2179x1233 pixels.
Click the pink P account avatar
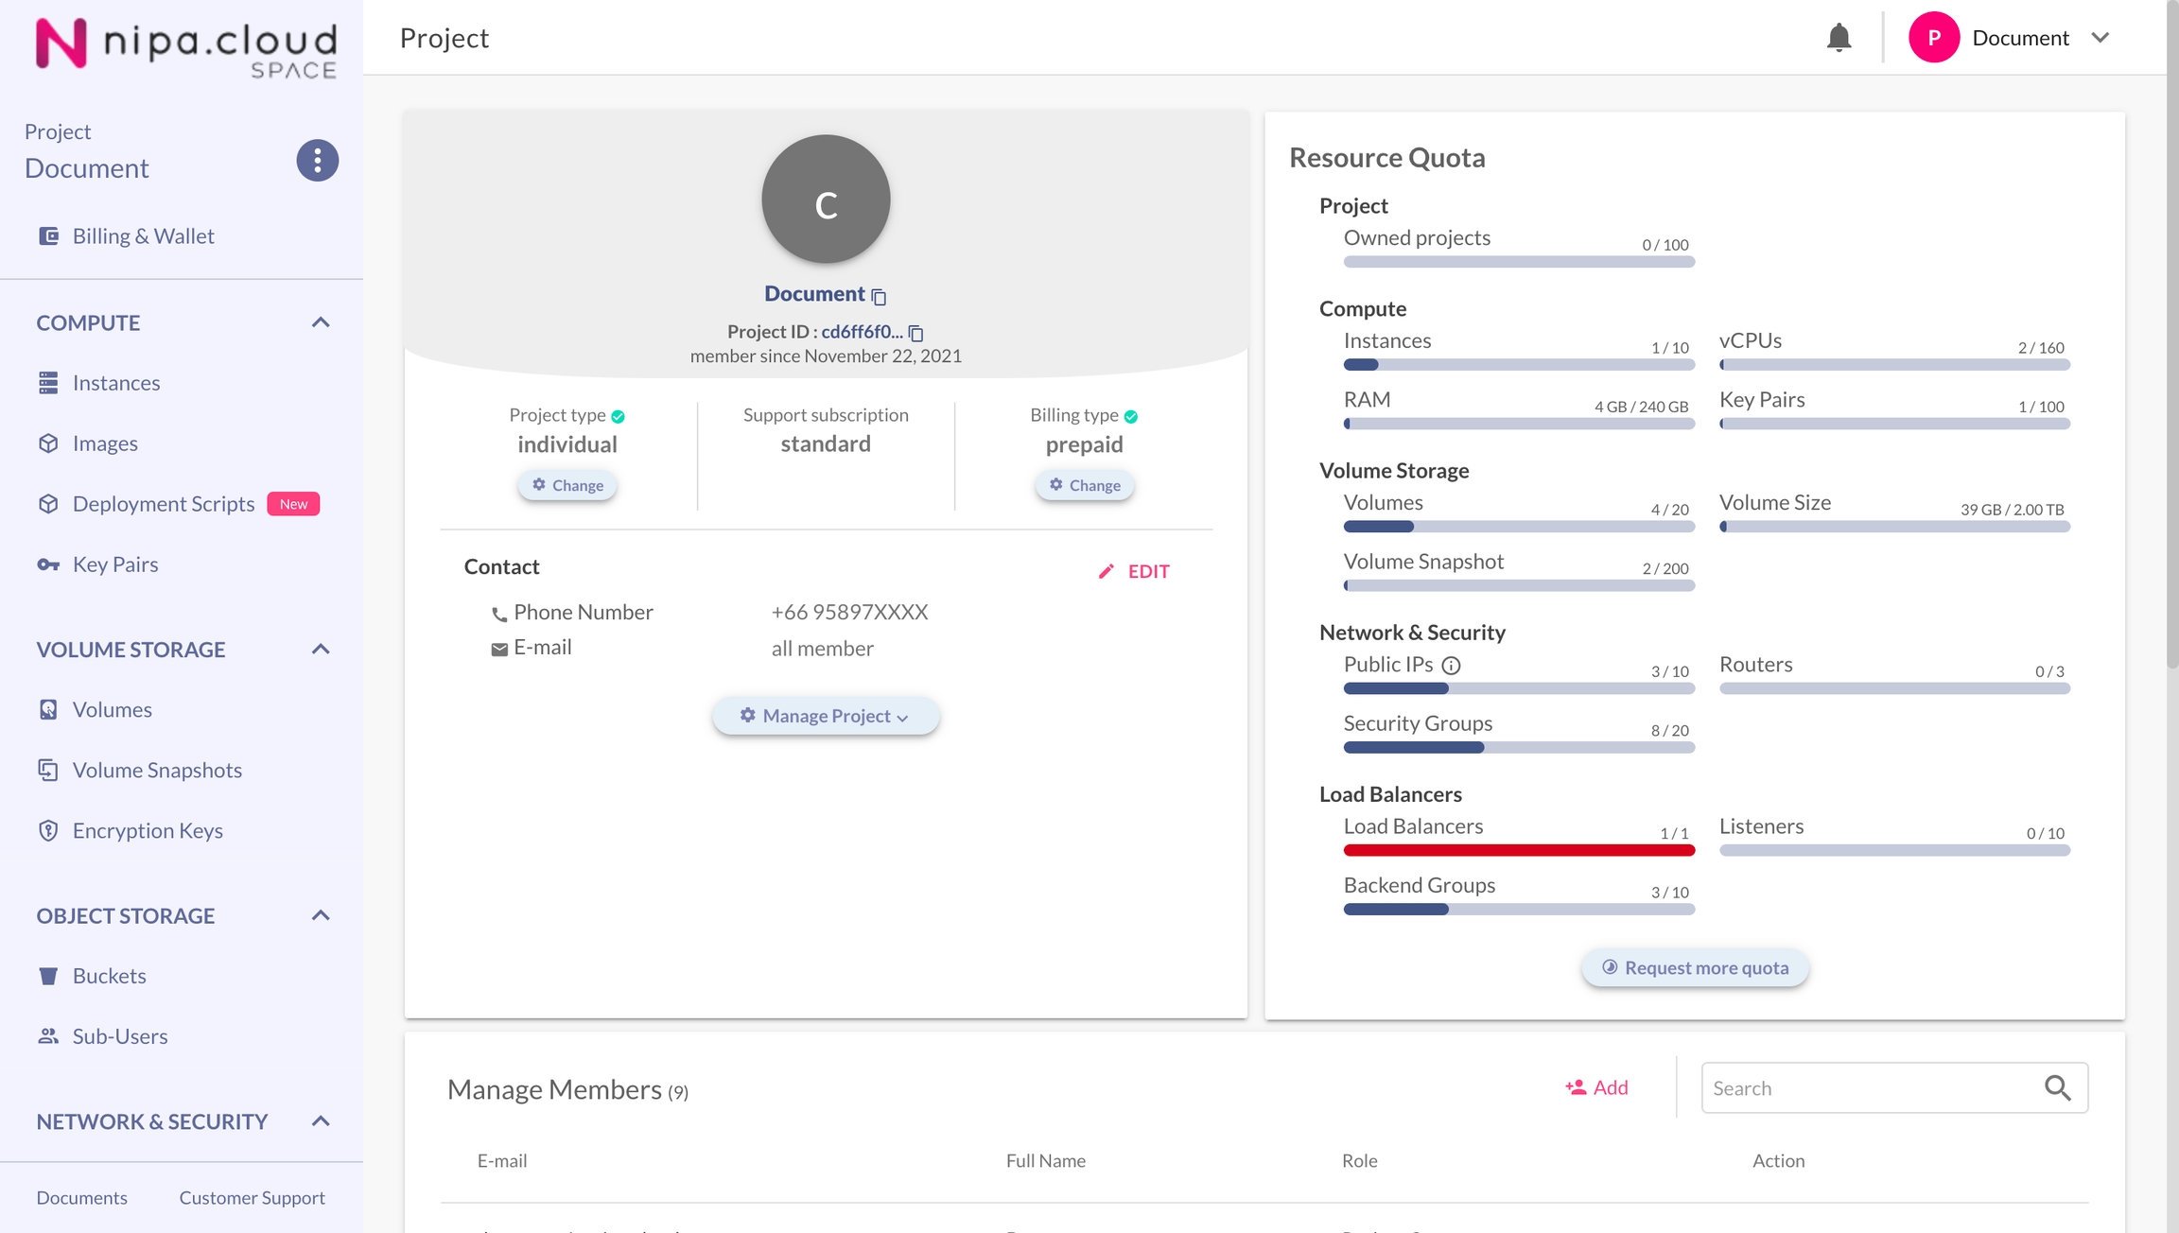[x=1933, y=38]
